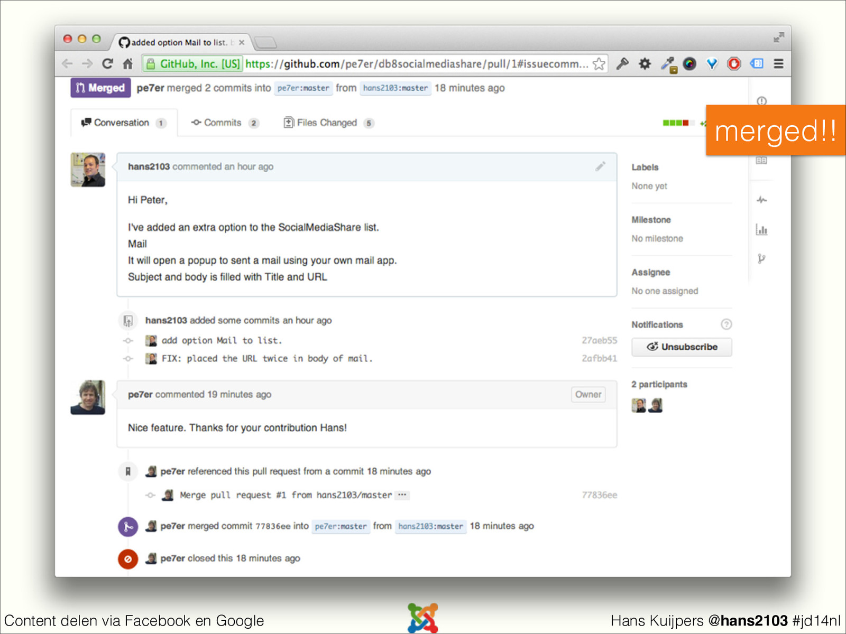Open the color wheel extension icon
The height and width of the screenshot is (634, 846).
click(689, 64)
